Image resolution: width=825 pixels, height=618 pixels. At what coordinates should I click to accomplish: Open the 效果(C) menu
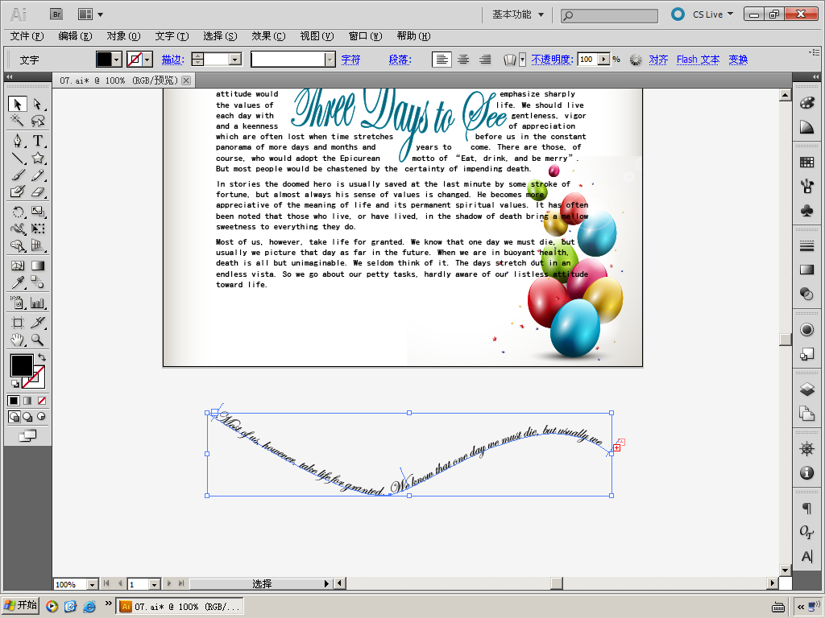268,36
